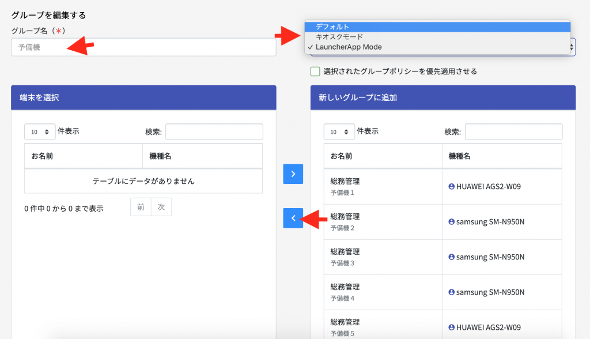Click HUAWEI AGS2-W09 text in 予備機５ row
This screenshot has width=590, height=339.
pos(489,327)
